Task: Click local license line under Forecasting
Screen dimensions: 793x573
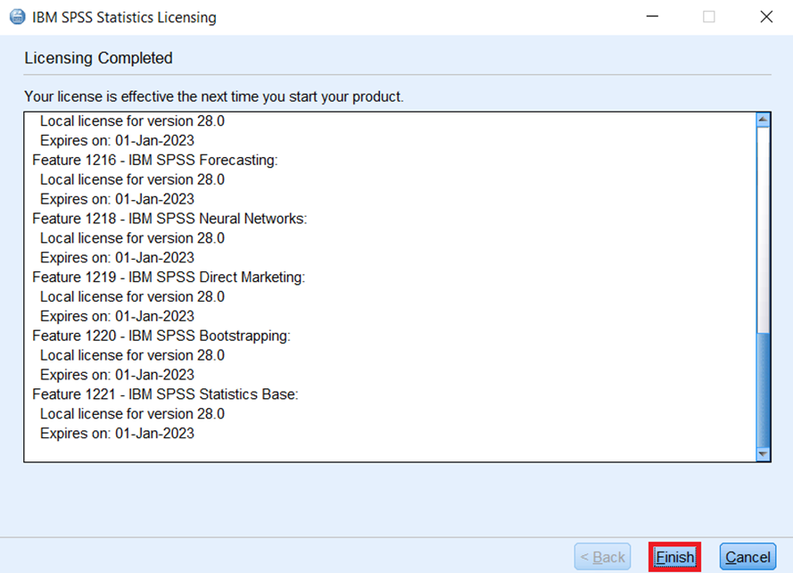Action: click(132, 179)
